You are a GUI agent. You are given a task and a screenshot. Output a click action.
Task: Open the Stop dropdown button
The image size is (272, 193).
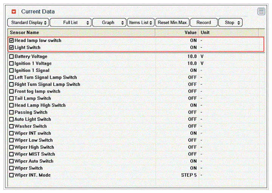point(230,23)
